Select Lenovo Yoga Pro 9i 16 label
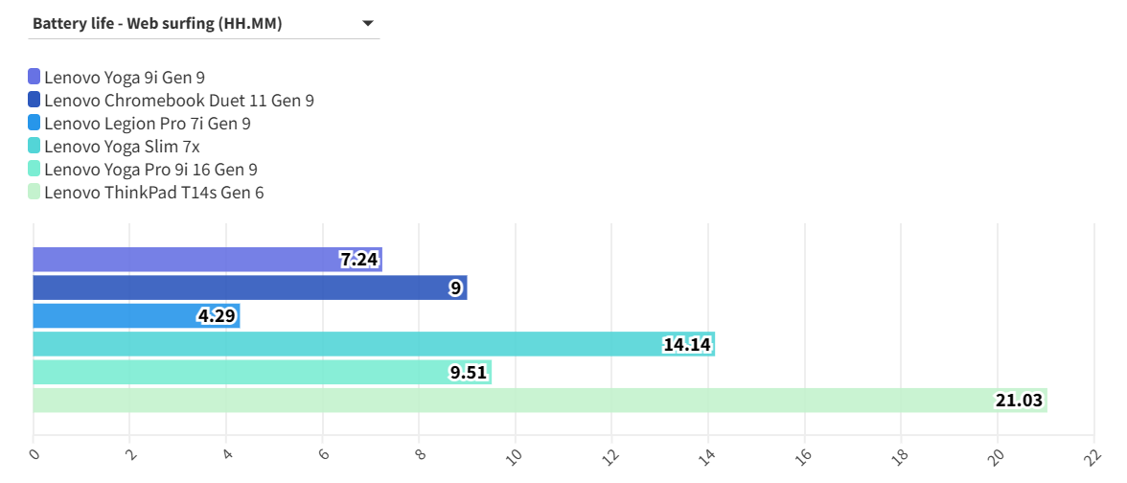 pyautogui.click(x=150, y=170)
